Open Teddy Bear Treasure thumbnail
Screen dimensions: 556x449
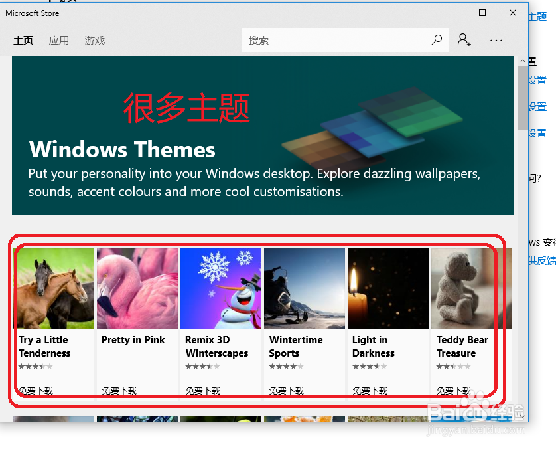(472, 288)
